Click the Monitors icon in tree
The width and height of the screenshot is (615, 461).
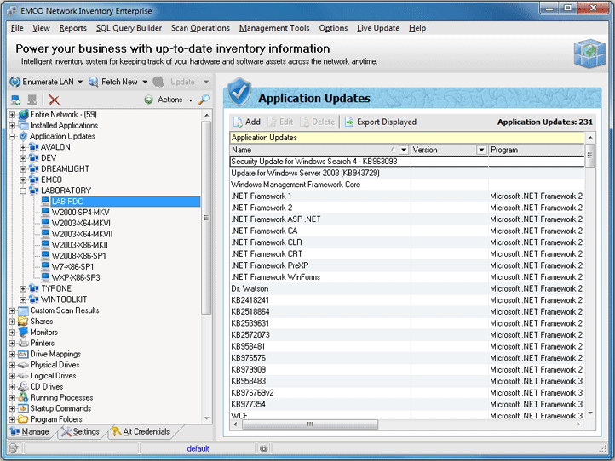coord(24,332)
